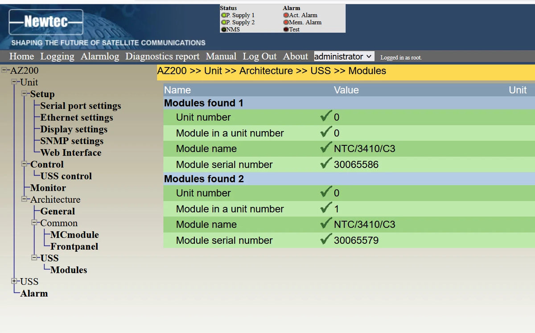The width and height of the screenshot is (535, 333).
Task: Click the Name column header
Action: [x=177, y=90]
